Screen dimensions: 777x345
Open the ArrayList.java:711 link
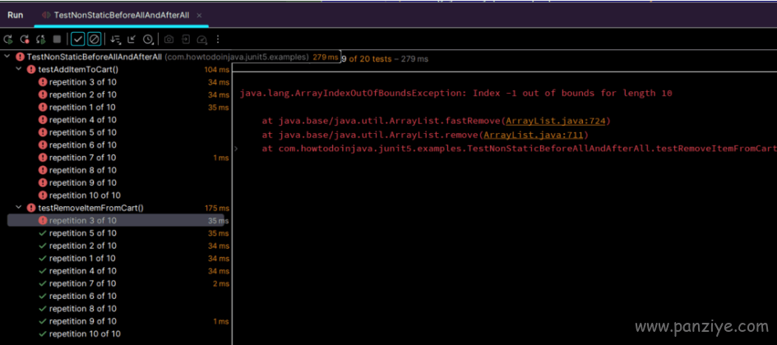tap(534, 135)
